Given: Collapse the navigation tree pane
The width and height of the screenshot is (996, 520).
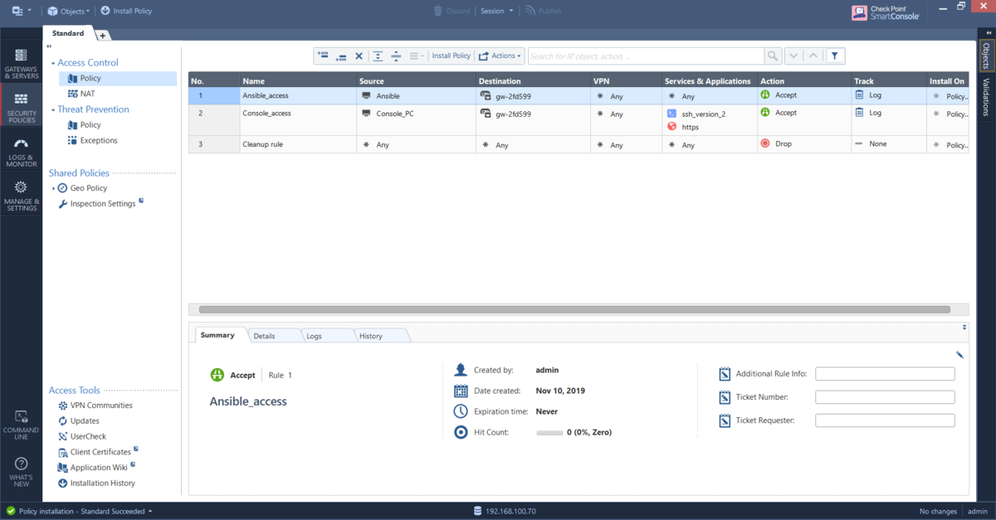Looking at the screenshot, I should [x=49, y=47].
